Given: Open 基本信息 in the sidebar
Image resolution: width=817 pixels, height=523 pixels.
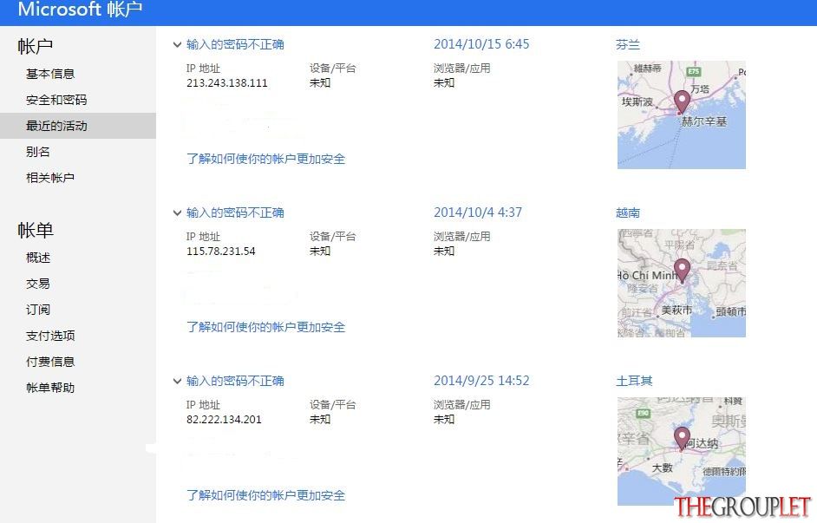Looking at the screenshot, I should 50,74.
